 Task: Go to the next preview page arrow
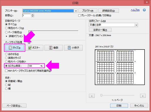pos(143,96)
